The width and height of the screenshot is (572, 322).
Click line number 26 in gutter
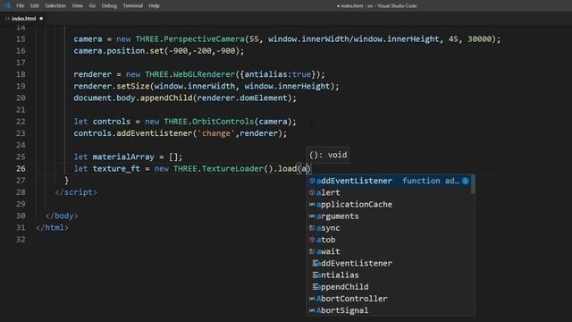(21, 169)
